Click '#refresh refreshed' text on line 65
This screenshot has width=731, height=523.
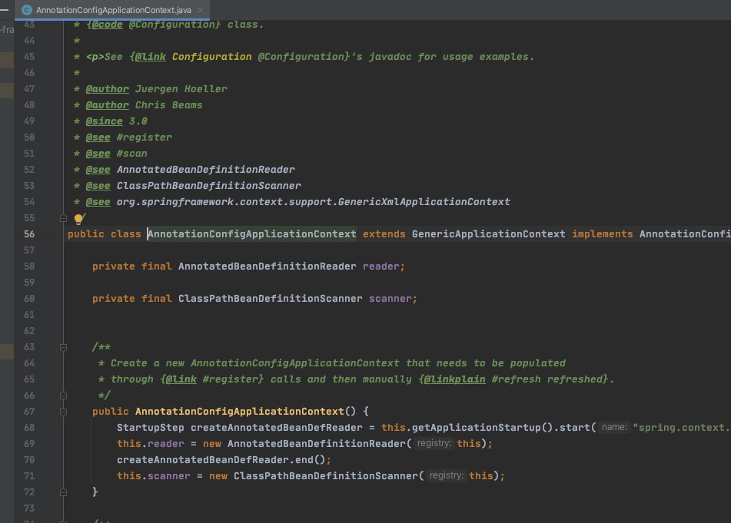(547, 379)
